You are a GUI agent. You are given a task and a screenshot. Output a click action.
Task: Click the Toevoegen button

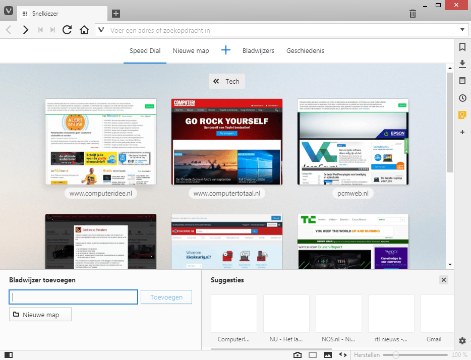tap(166, 297)
